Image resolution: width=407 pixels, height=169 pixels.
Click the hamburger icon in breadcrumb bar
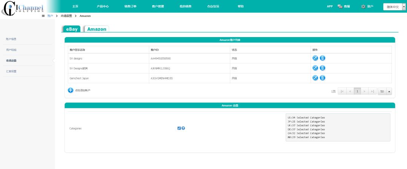[43, 16]
